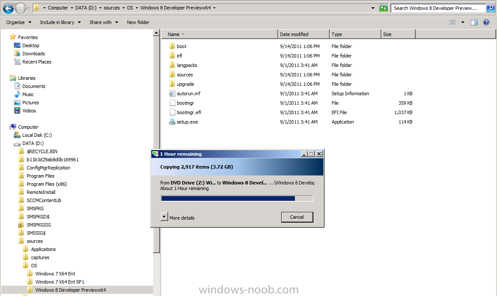Screen dimensions: 497x296
Task: Click the navigation pane scrollbar thumb
Action: 156,145
